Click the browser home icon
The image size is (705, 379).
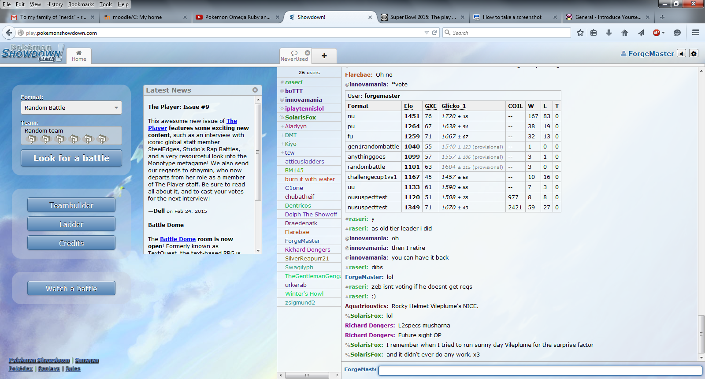point(625,33)
